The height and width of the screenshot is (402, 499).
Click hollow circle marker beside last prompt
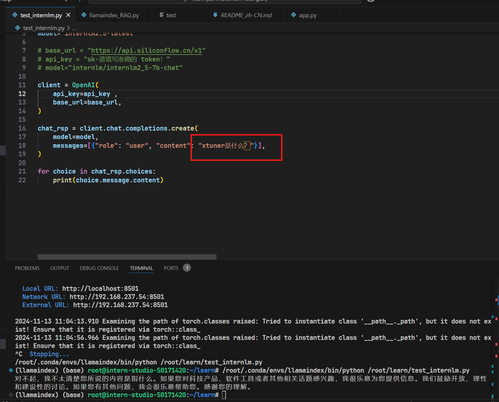11,395
